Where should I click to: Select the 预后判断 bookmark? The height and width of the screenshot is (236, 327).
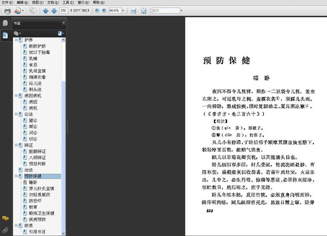(x=37, y=164)
